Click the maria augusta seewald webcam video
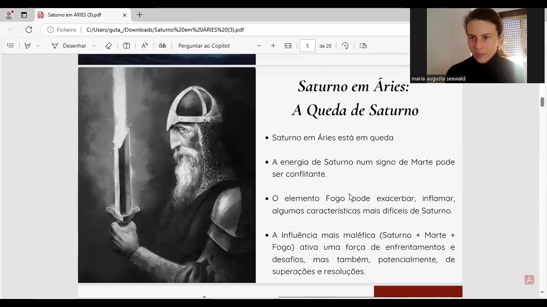Image resolution: width=547 pixels, height=307 pixels. coord(477,46)
